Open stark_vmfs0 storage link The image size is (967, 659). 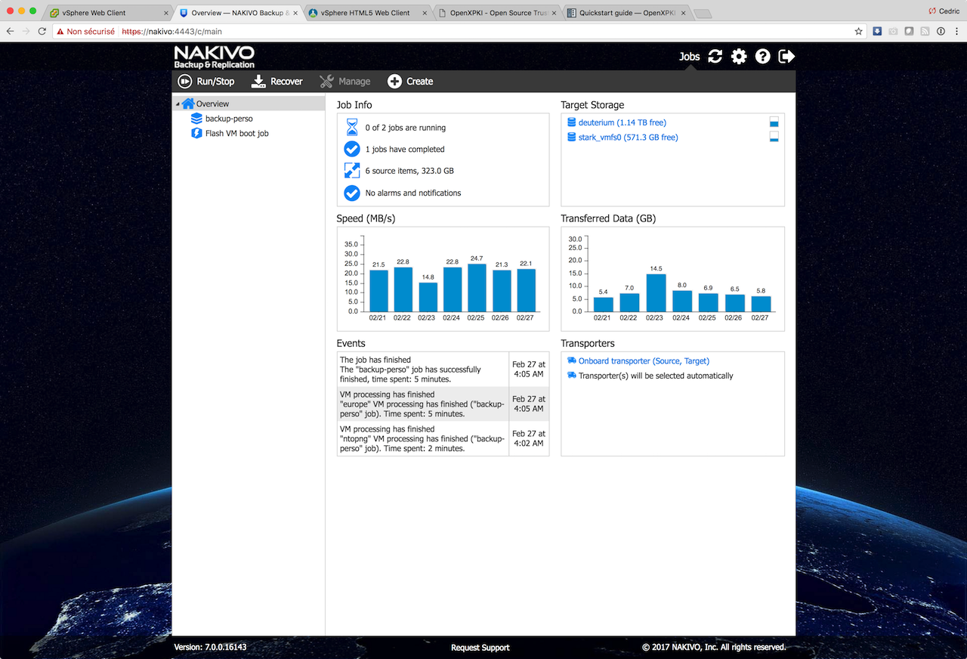(628, 138)
